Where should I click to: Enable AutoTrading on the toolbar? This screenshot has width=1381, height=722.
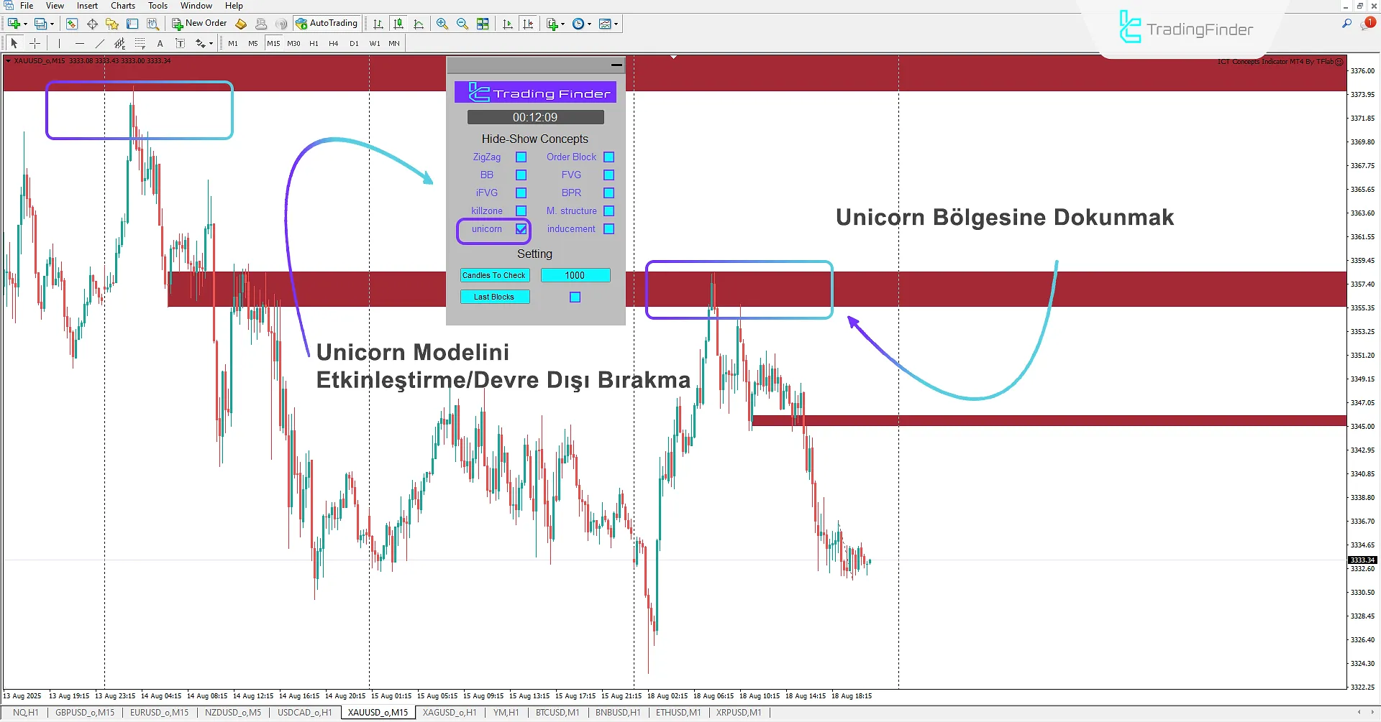(x=327, y=23)
